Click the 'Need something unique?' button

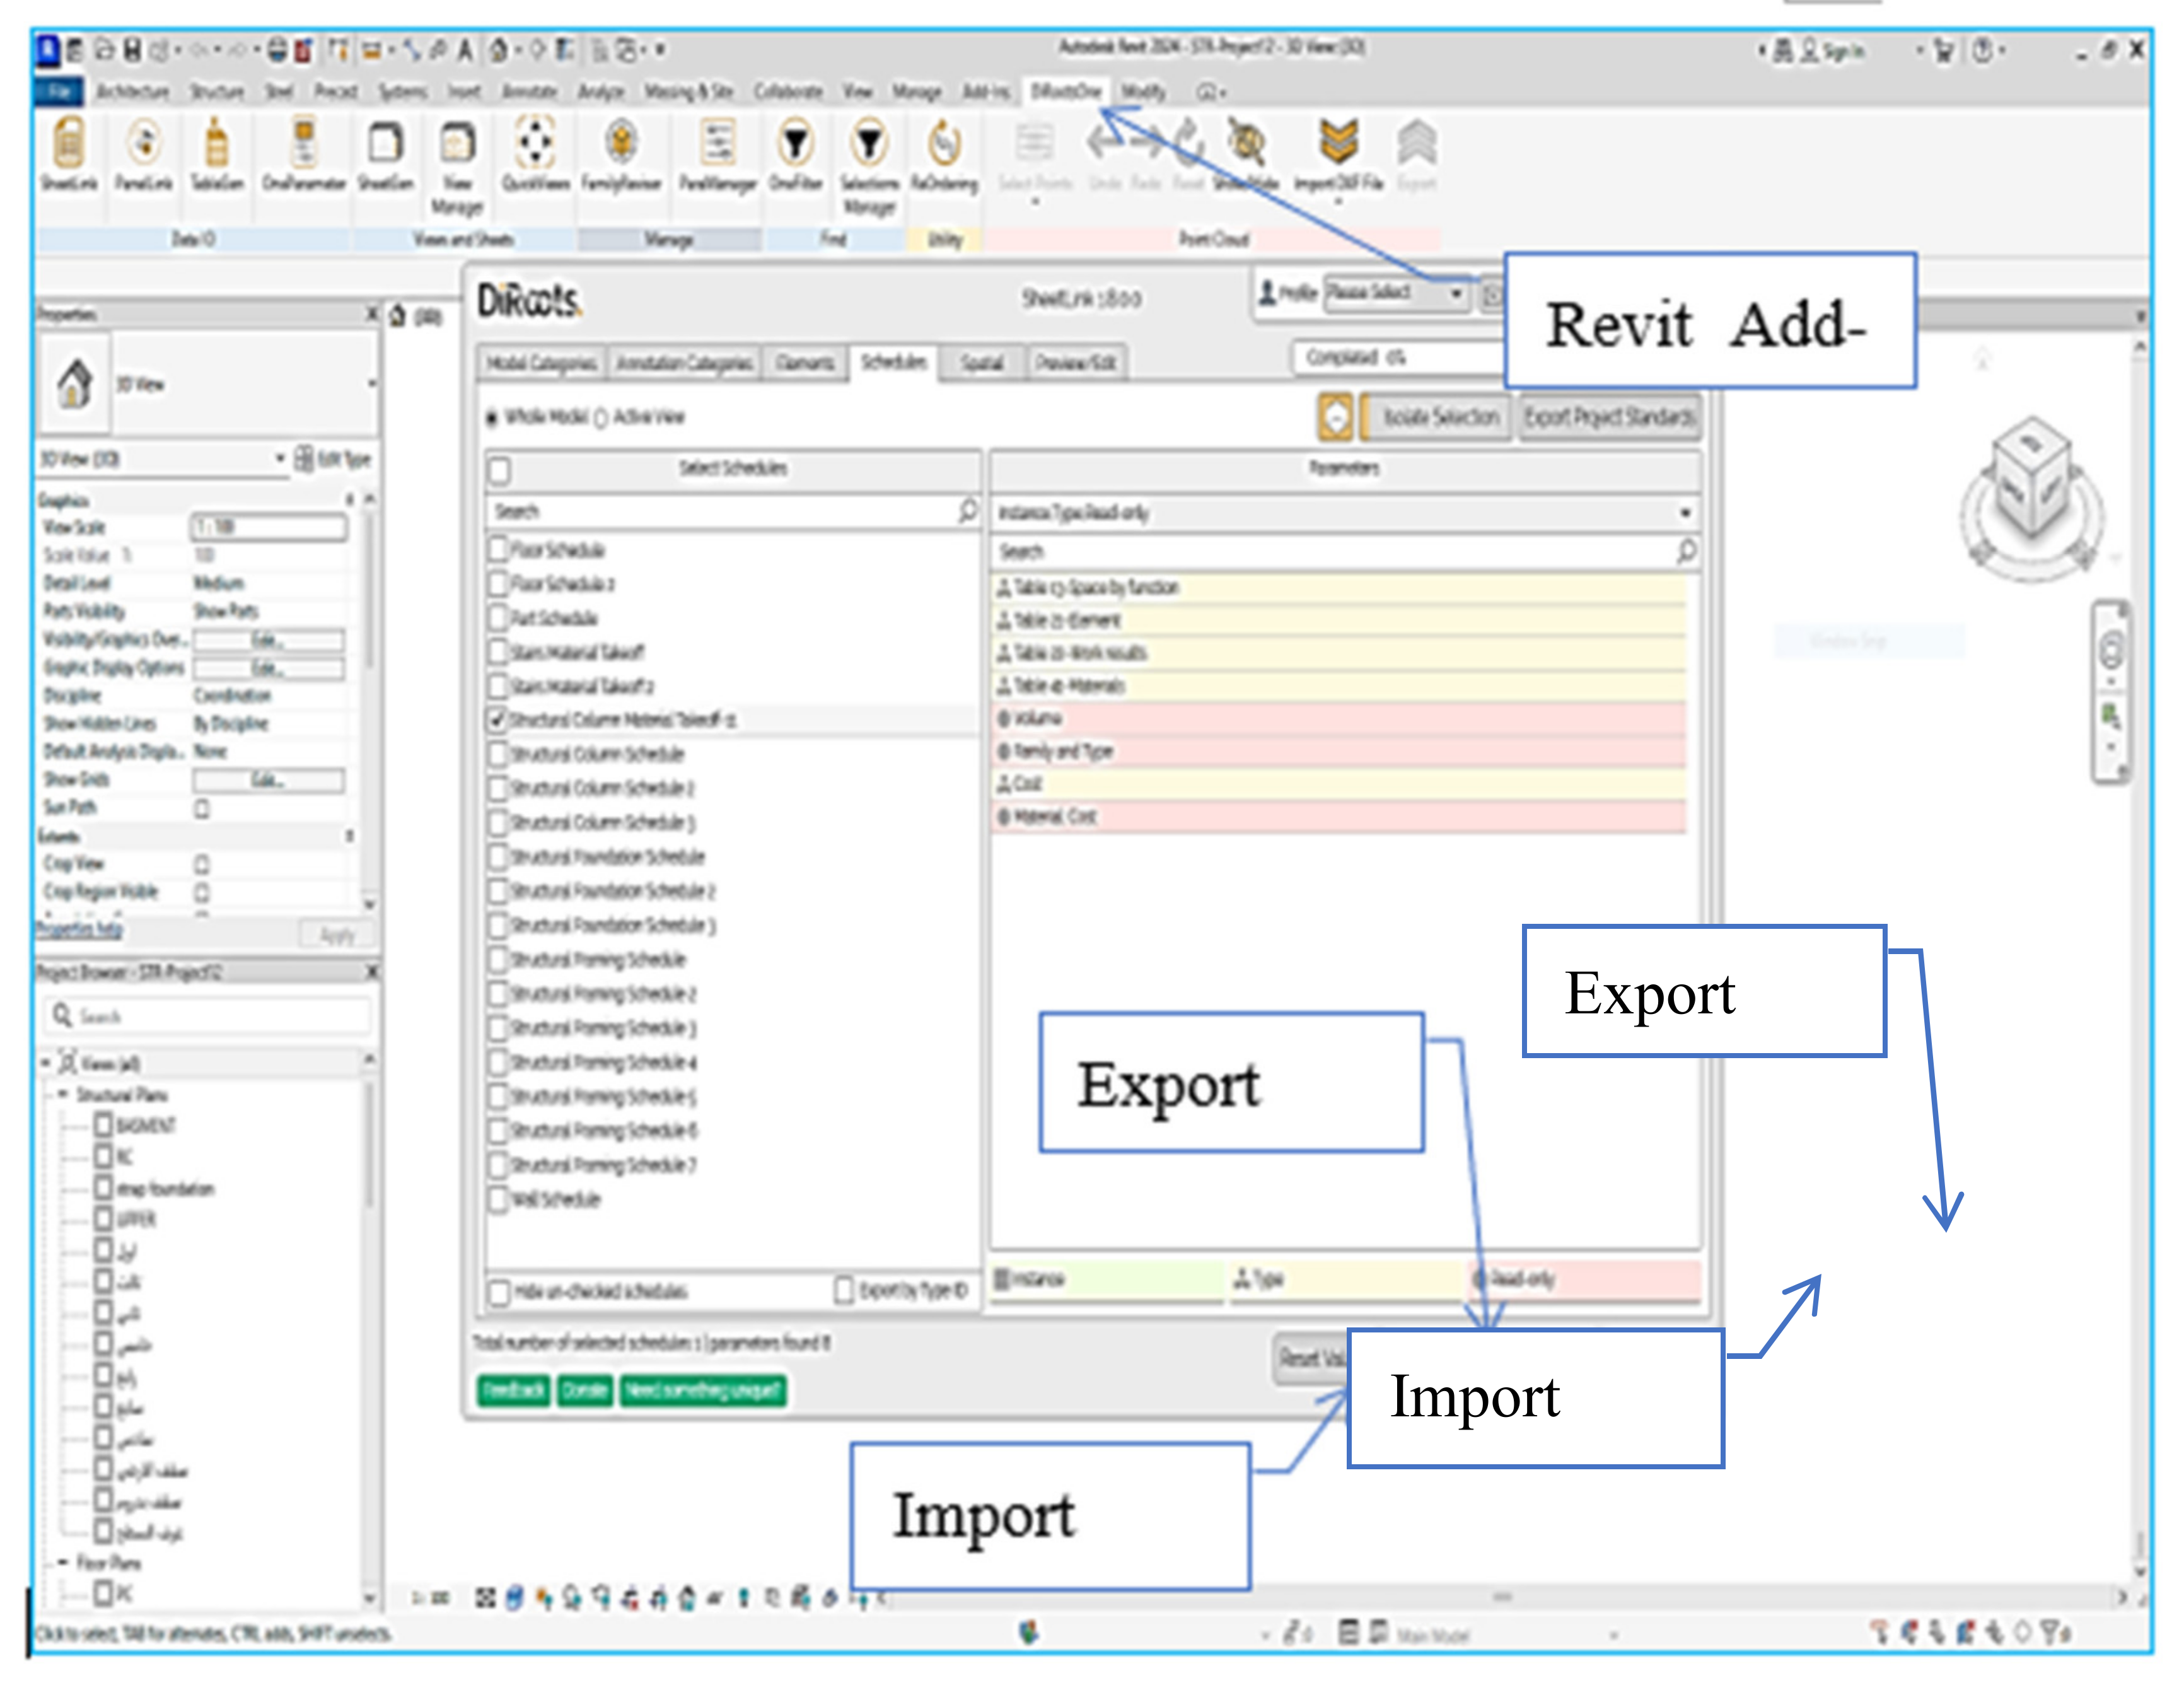pos(703,1390)
